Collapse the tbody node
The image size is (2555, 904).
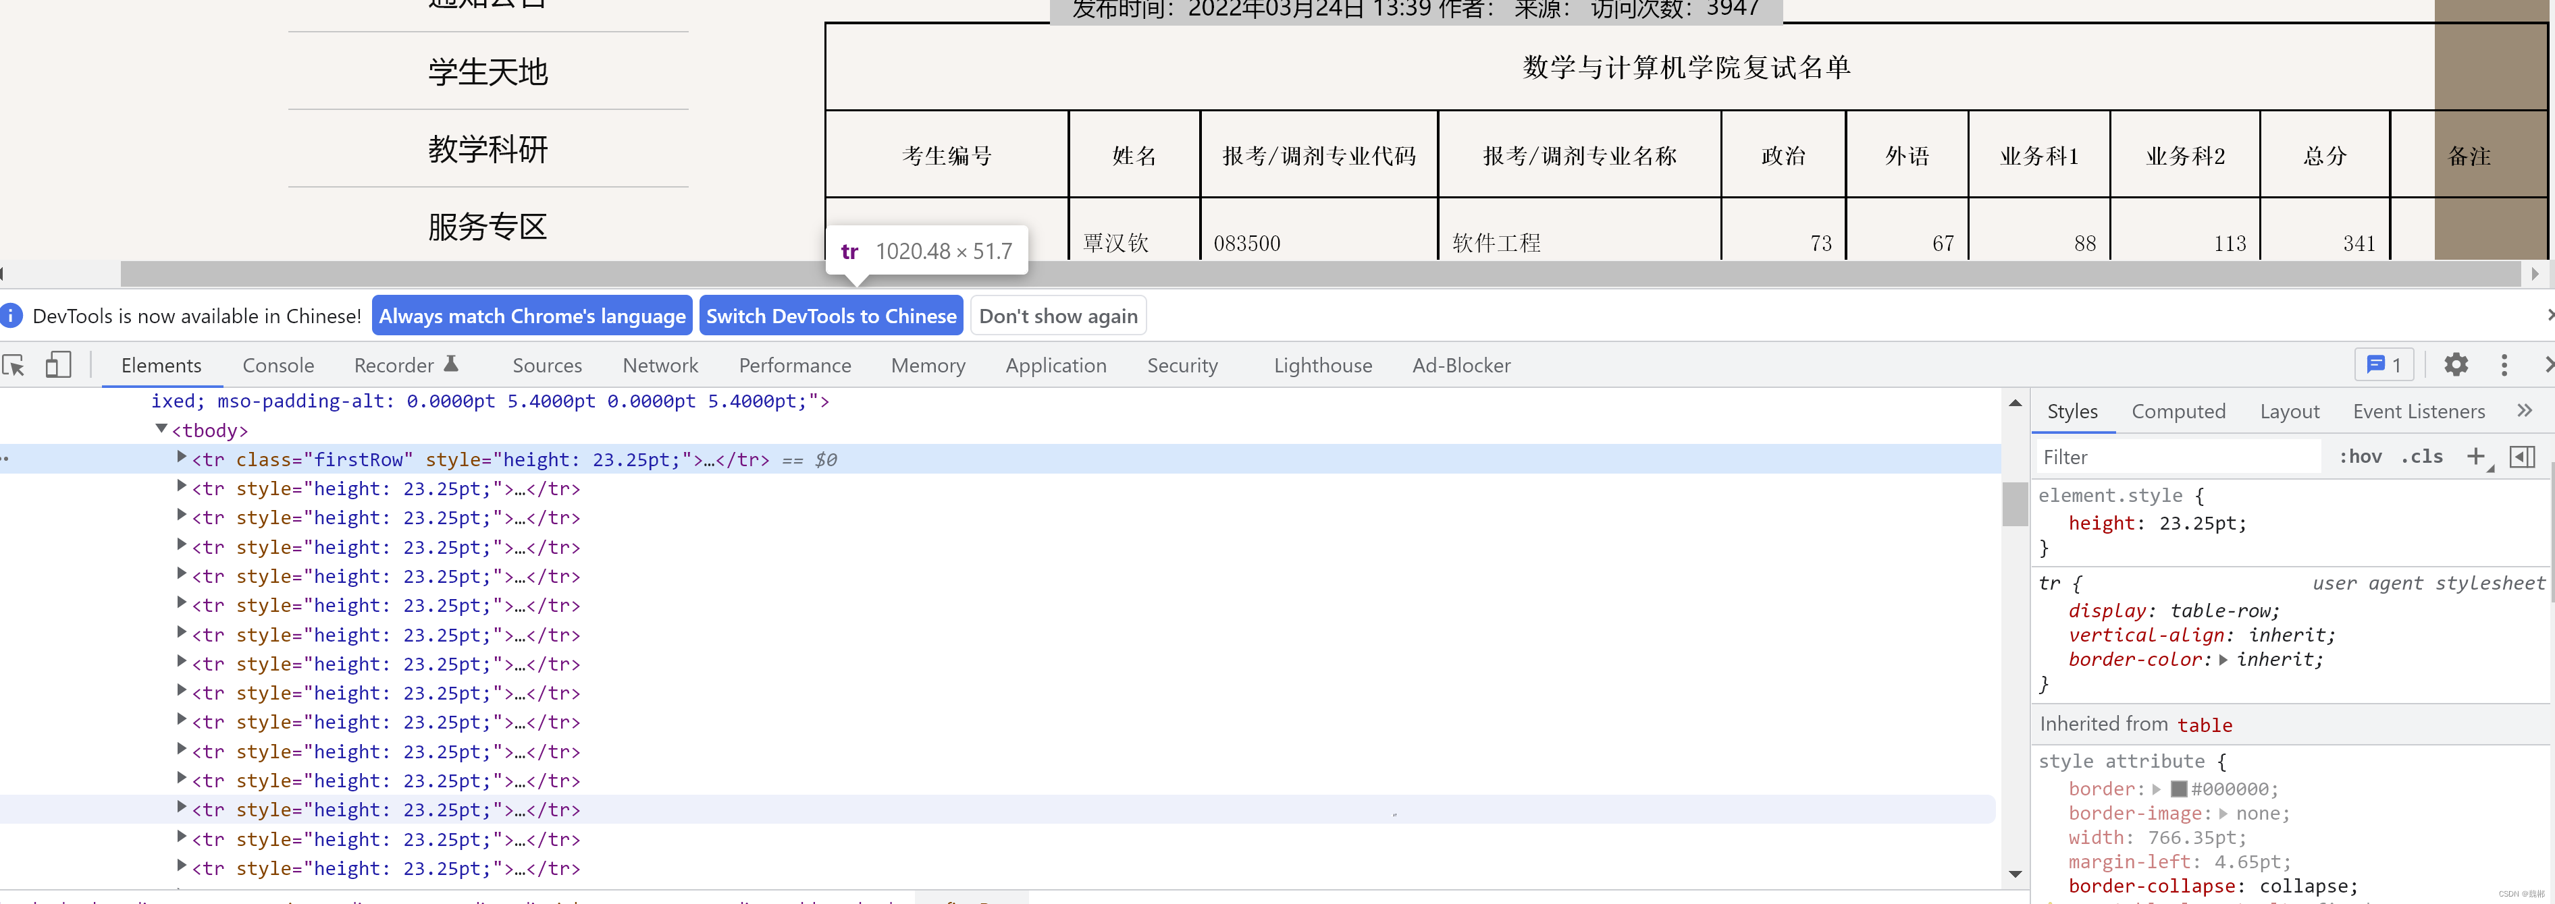click(x=161, y=429)
